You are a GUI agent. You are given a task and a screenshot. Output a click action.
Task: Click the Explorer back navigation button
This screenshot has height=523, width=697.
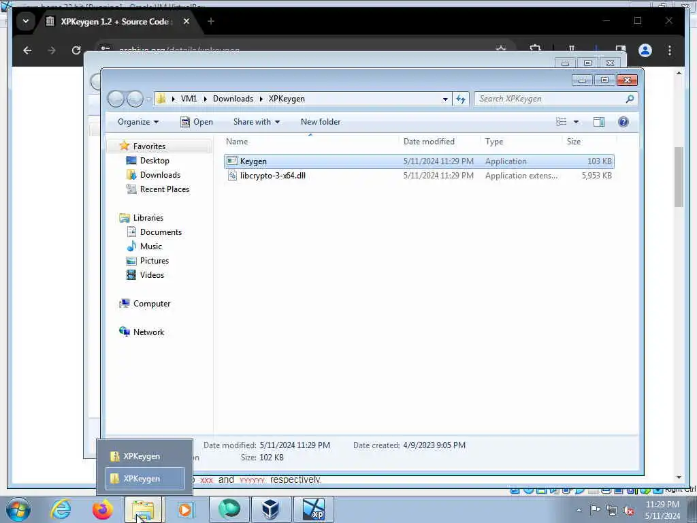click(116, 99)
